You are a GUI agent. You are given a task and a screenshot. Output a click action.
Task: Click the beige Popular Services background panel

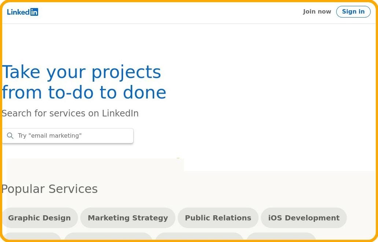click(x=256, y=190)
